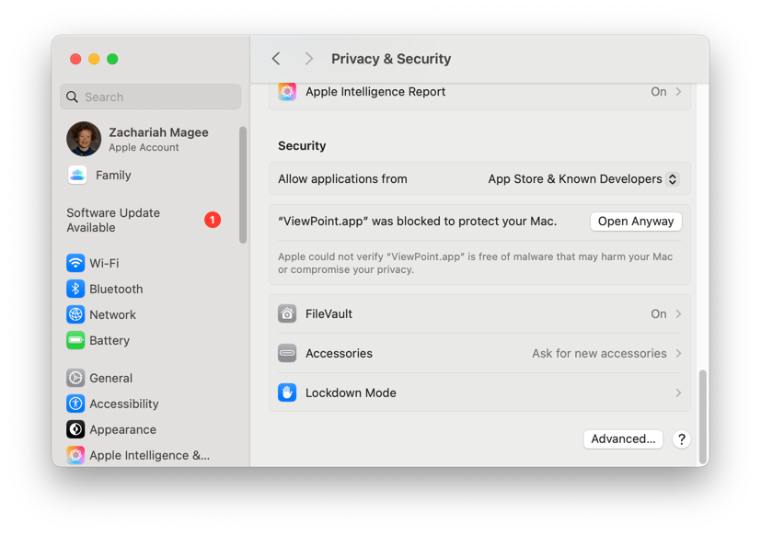Click the Accessories row icon

click(x=287, y=353)
